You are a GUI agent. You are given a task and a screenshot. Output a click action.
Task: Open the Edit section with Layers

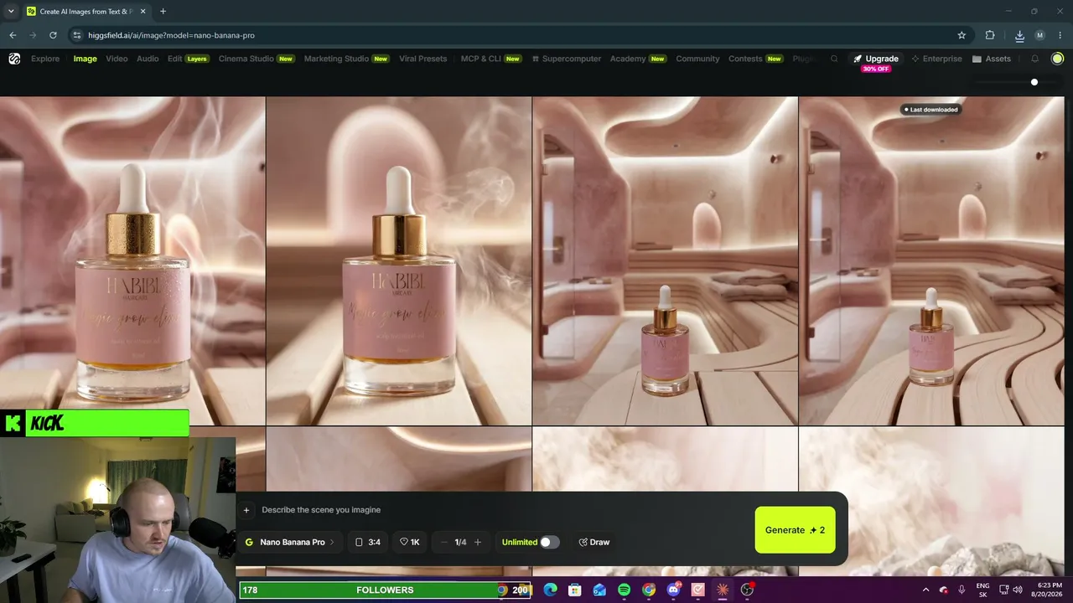[188, 59]
